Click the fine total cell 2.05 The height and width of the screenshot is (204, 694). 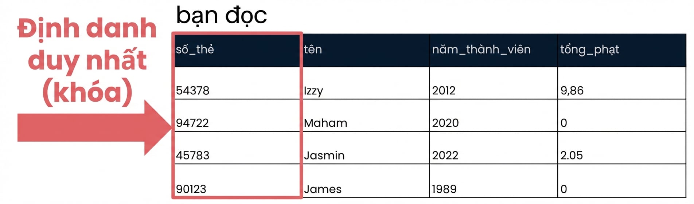[622, 148]
